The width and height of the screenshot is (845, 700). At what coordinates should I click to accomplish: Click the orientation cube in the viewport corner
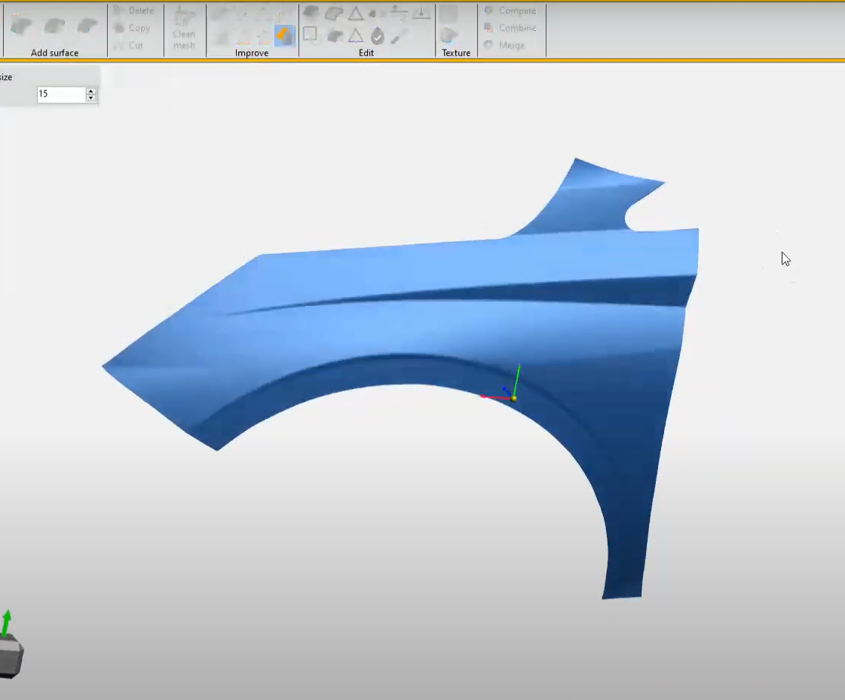pyautogui.click(x=11, y=656)
